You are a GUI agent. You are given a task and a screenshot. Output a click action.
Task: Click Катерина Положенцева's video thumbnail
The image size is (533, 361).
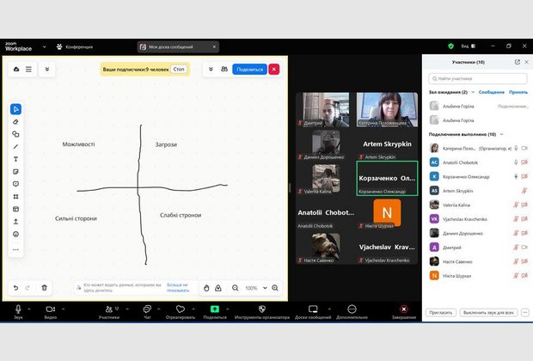tap(387, 109)
